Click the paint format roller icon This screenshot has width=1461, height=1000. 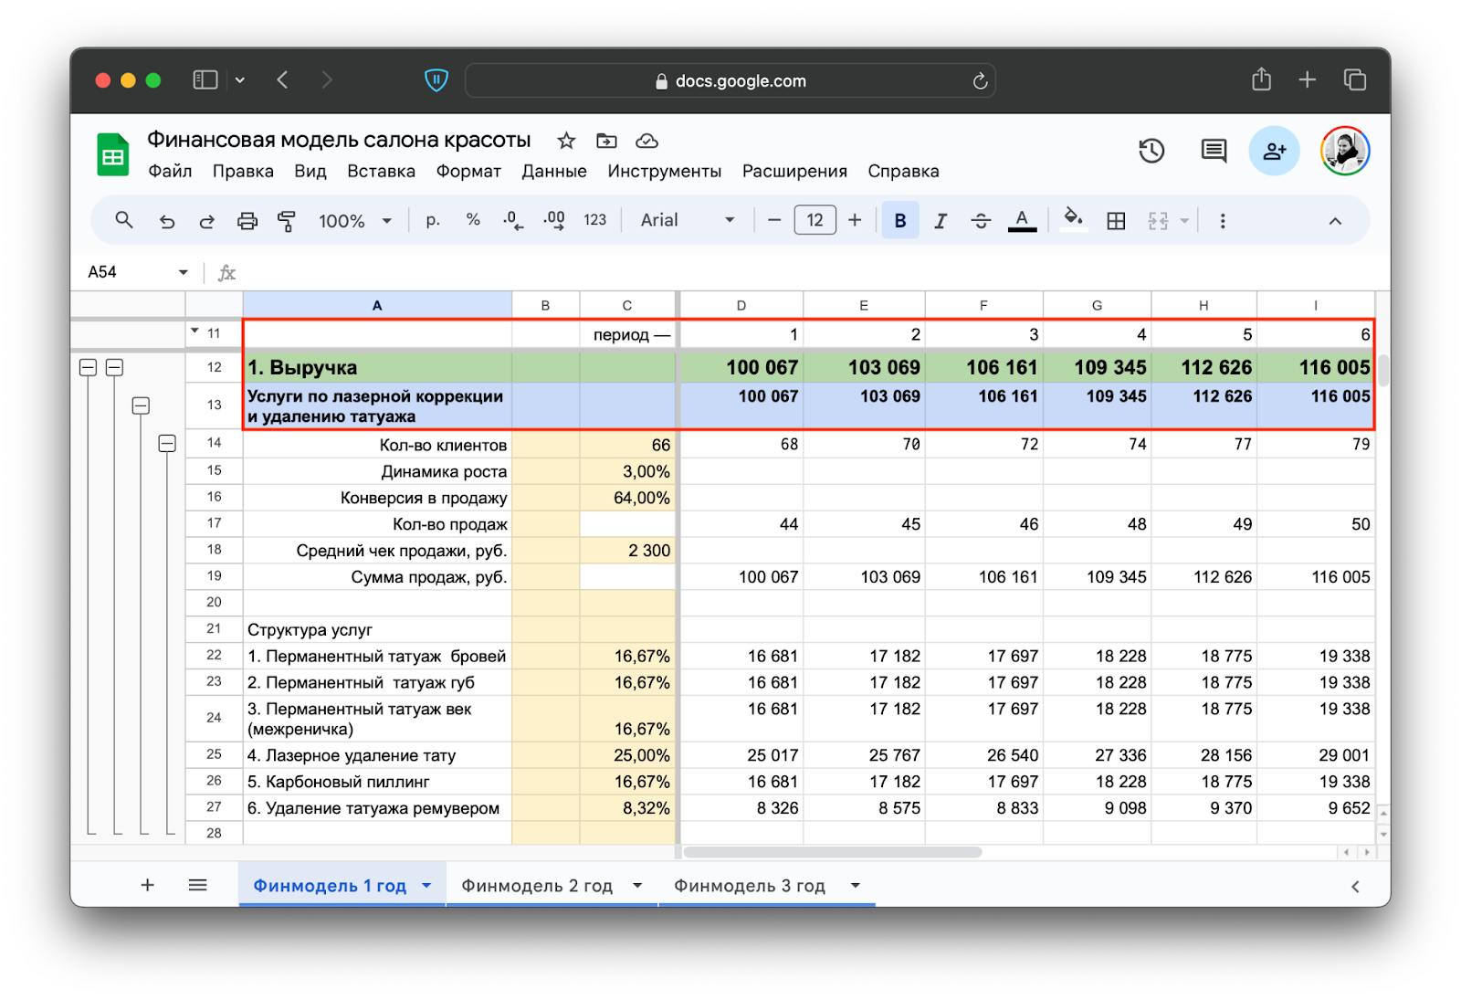click(x=287, y=221)
